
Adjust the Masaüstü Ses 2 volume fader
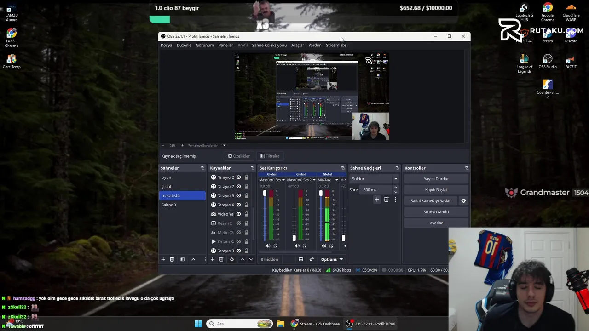click(294, 238)
